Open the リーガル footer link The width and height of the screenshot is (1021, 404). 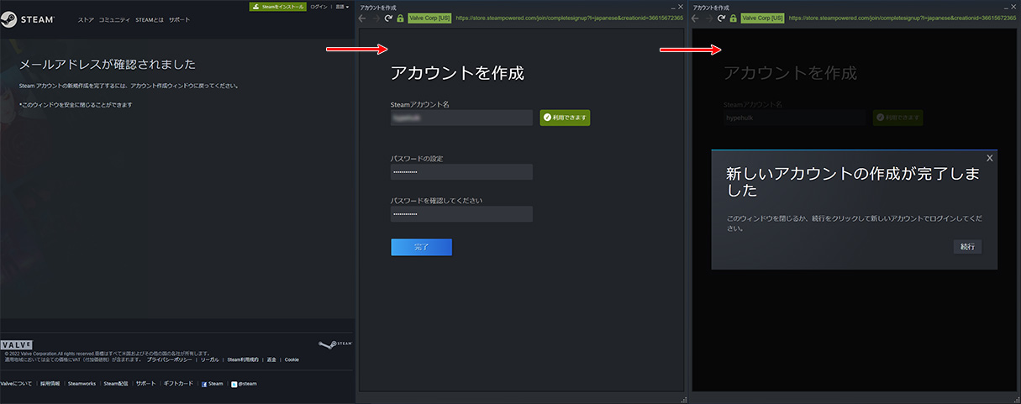(x=210, y=359)
